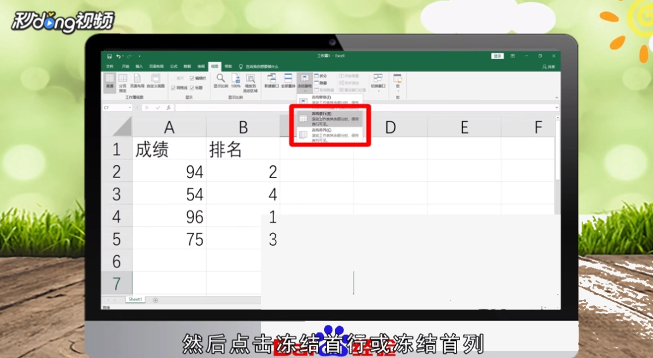Image resolution: width=653 pixels, height=358 pixels.
Task: Click the Tell me search box with lightbulb
Action: [259, 66]
